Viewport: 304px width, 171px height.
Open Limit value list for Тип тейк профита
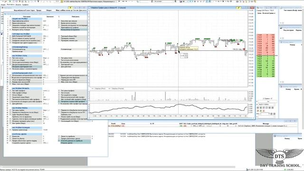pos(46,91)
